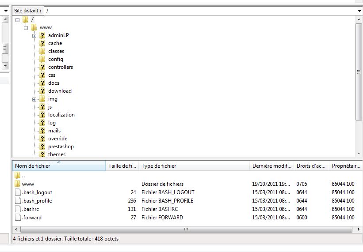Sort by Propriétaire column header

click(346, 166)
